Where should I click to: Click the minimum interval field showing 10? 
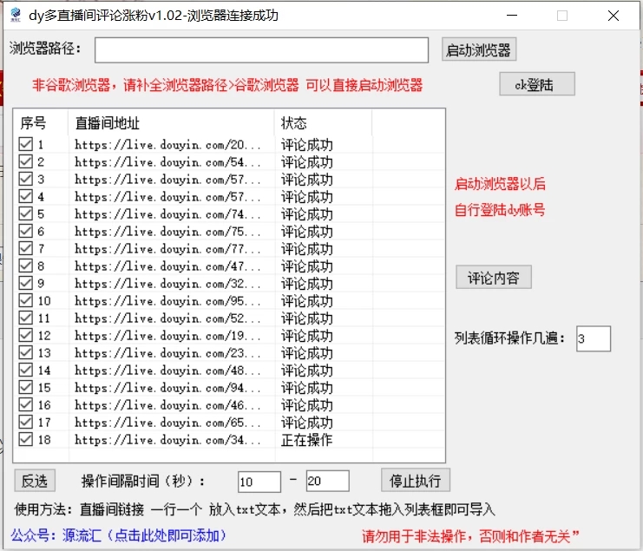click(259, 482)
